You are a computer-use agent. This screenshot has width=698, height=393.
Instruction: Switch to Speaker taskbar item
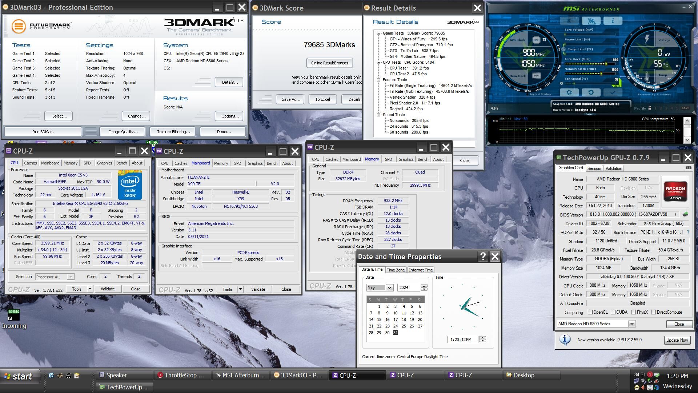[125, 375]
